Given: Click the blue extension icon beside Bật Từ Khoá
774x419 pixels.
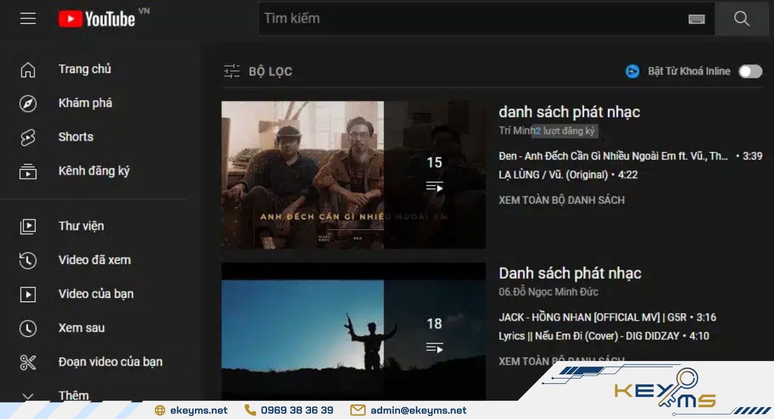Looking at the screenshot, I should point(632,72).
